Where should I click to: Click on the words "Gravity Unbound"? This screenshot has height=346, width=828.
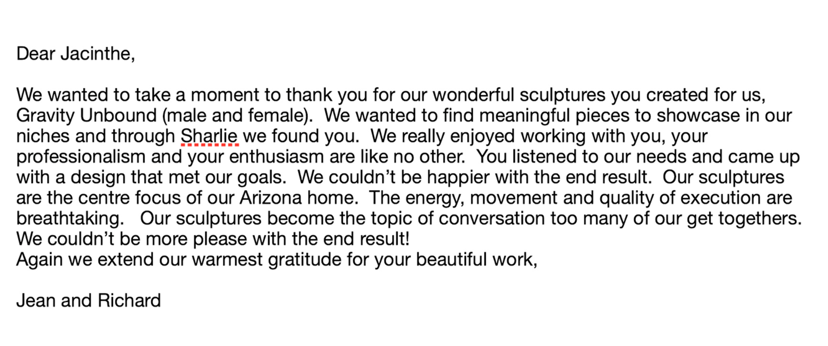tap(87, 116)
